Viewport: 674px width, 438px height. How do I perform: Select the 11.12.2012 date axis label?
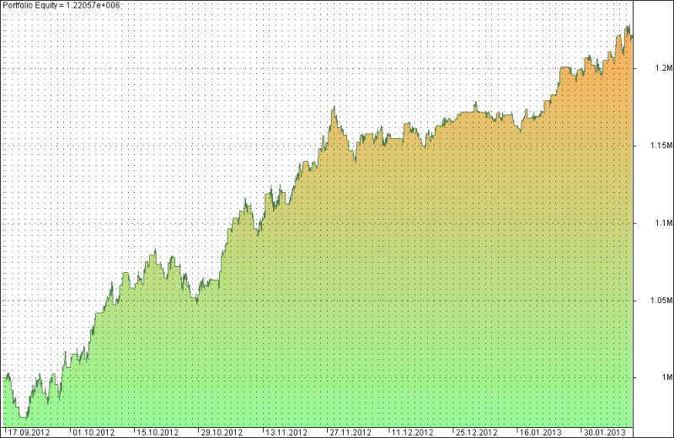[412, 432]
